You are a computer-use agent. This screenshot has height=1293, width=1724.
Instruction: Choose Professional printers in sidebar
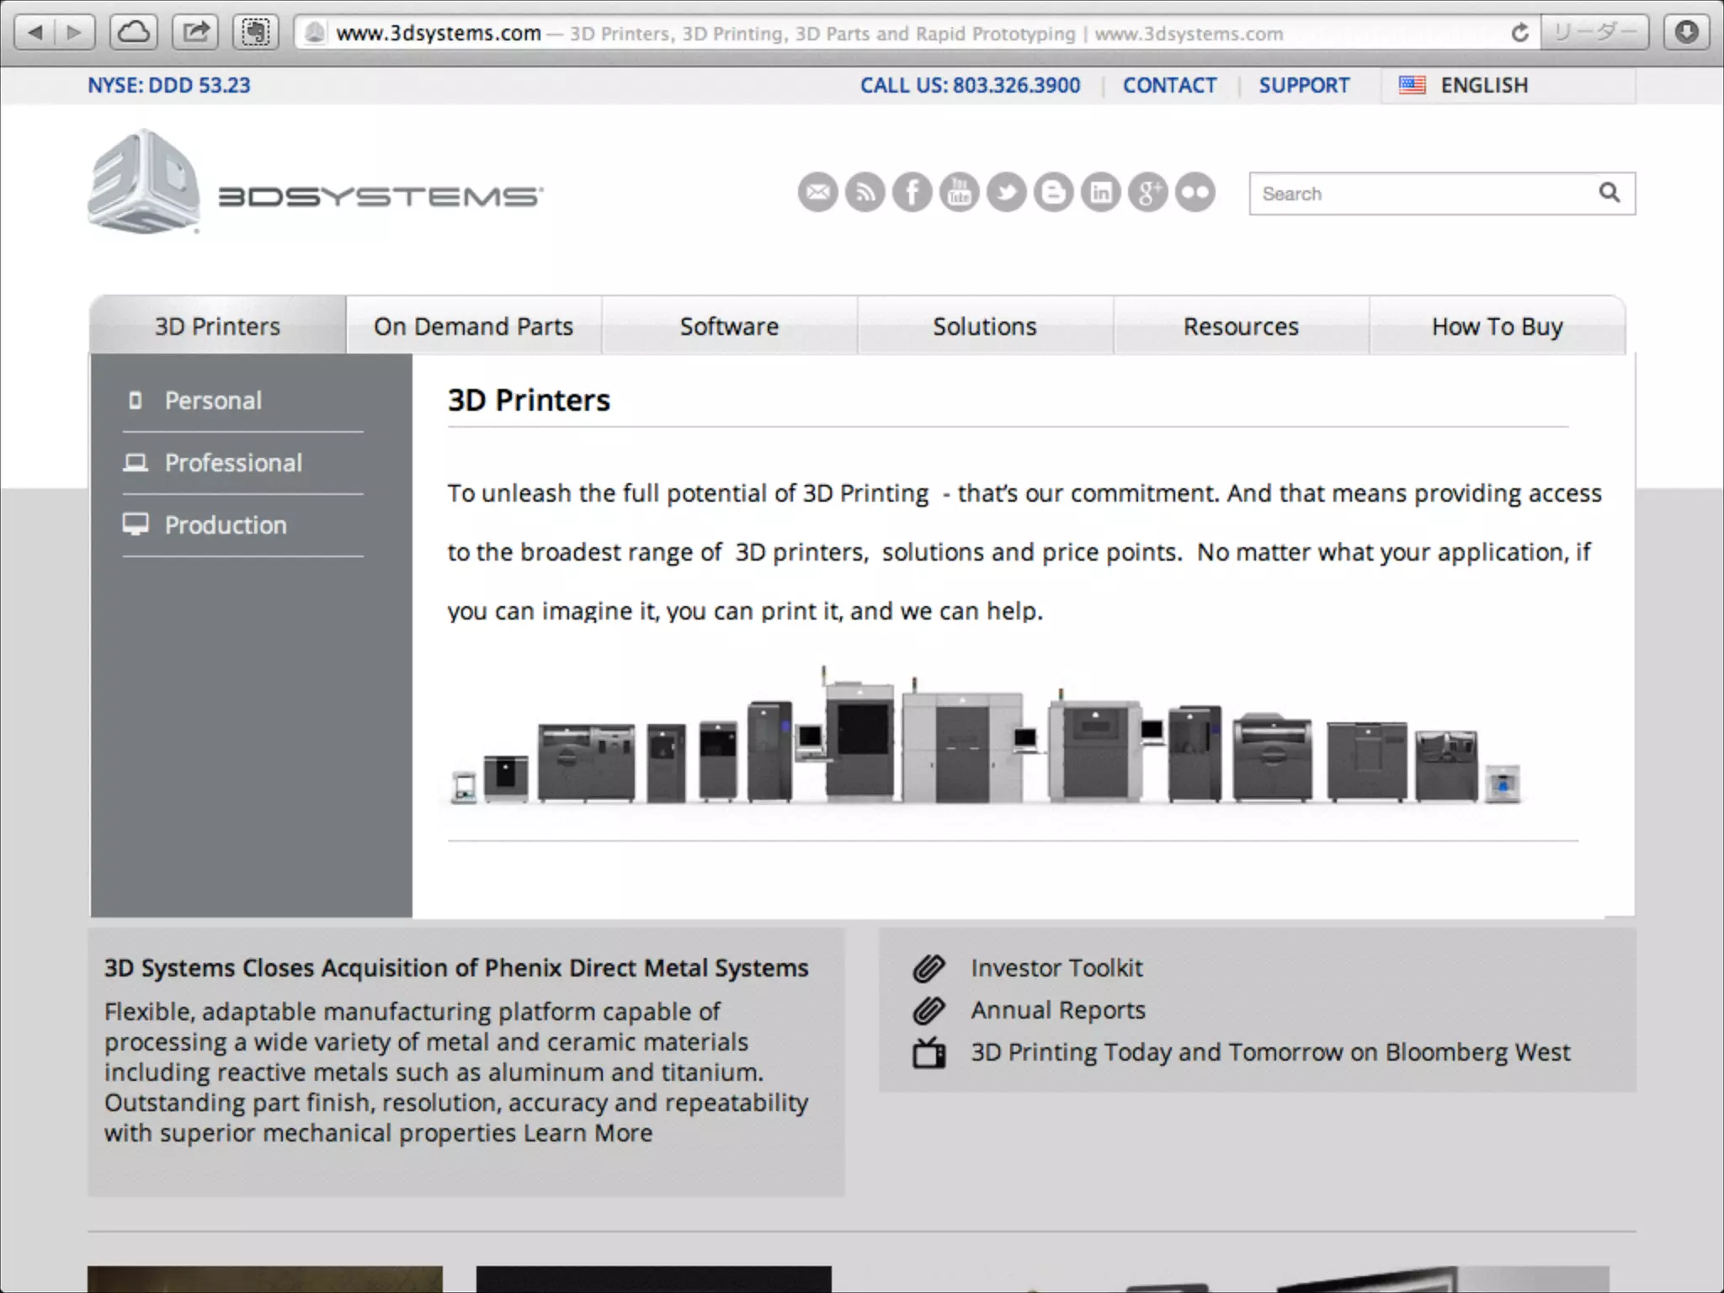(x=233, y=462)
